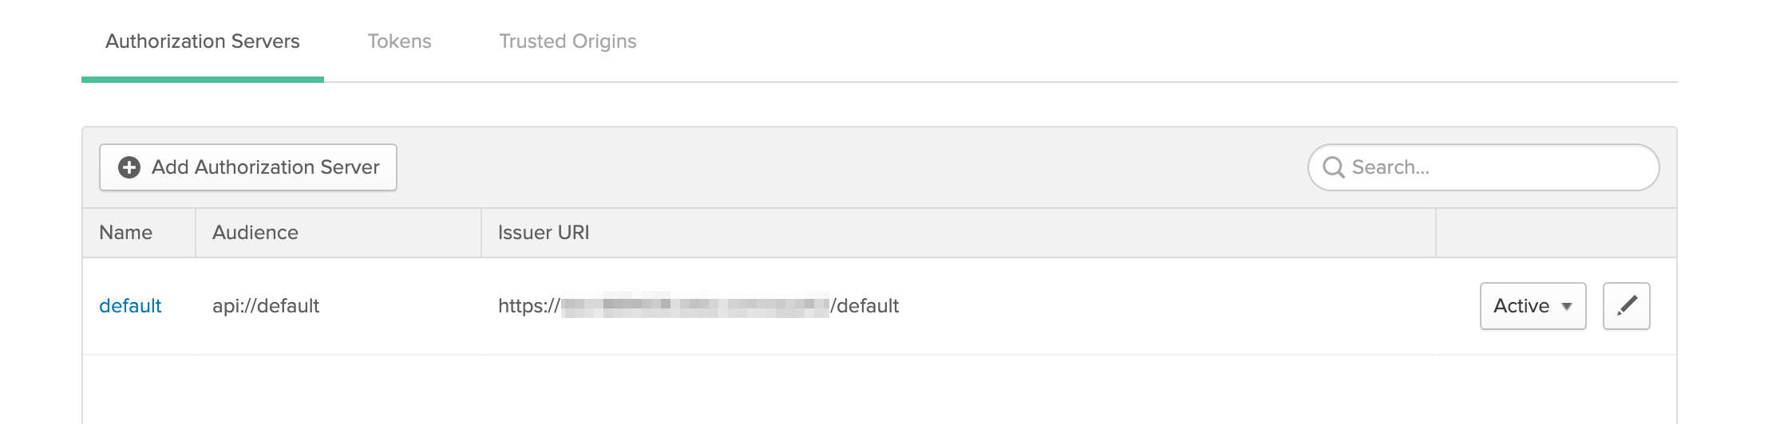Screen dimensions: 1772x424
Task: Click the api://default audience value
Action: (266, 306)
